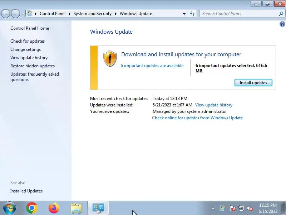
Task: Click 'Managed by your system administrator' text
Action: [x=190, y=111]
